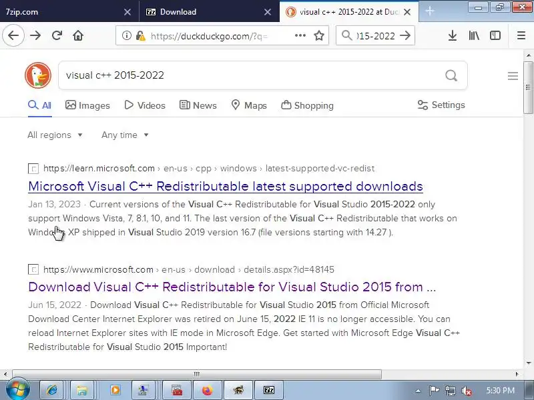Click the lock warning icon in address bar
Screen dimensions: 534x400
(140, 35)
